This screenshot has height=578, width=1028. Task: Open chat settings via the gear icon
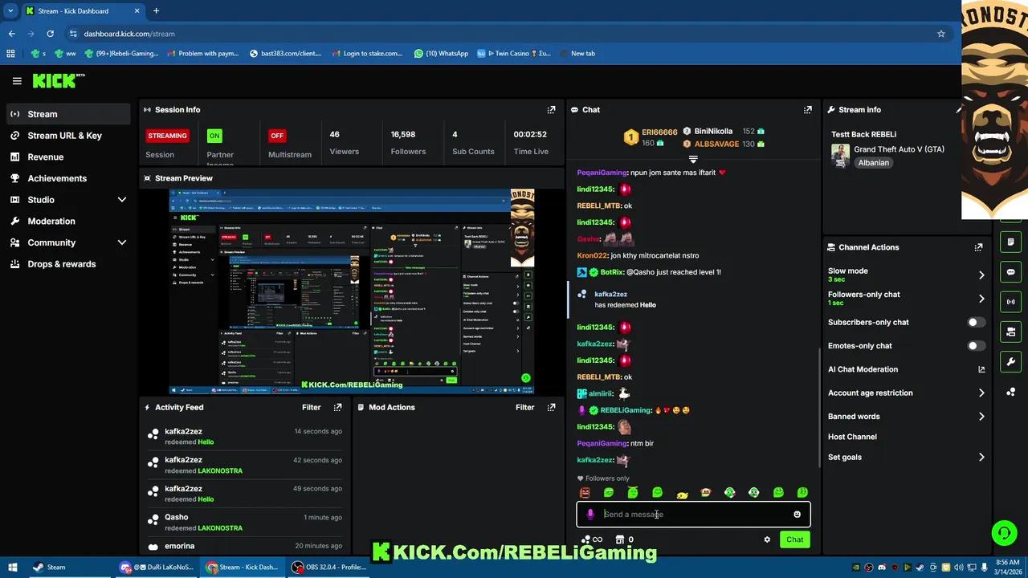point(767,539)
